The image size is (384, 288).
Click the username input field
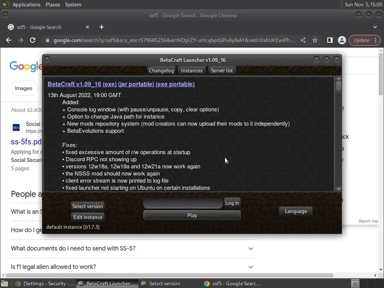tap(183, 203)
